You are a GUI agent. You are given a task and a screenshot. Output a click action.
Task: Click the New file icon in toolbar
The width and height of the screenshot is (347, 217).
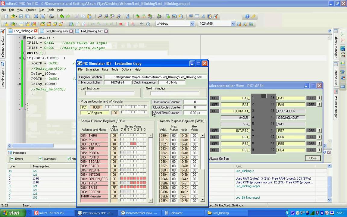[x=6, y=16]
